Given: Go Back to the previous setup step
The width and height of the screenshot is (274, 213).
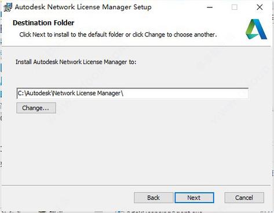Looking at the screenshot, I should tap(154, 197).
